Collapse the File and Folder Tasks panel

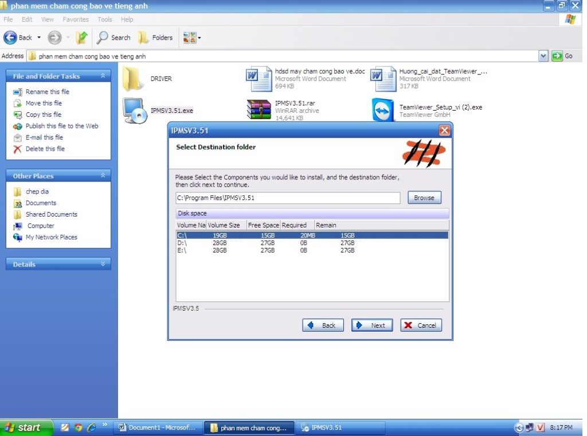coord(103,76)
